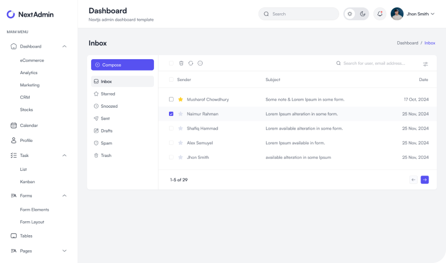Click the refresh icon in mail toolbar
Viewport: 446px width, 263px height.
190,63
